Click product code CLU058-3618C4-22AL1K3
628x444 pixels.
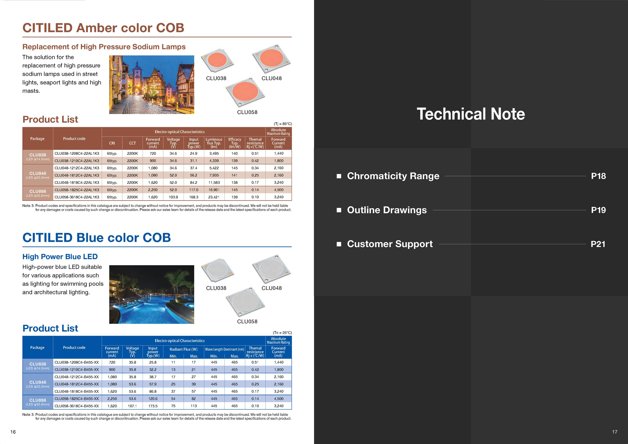77,197
